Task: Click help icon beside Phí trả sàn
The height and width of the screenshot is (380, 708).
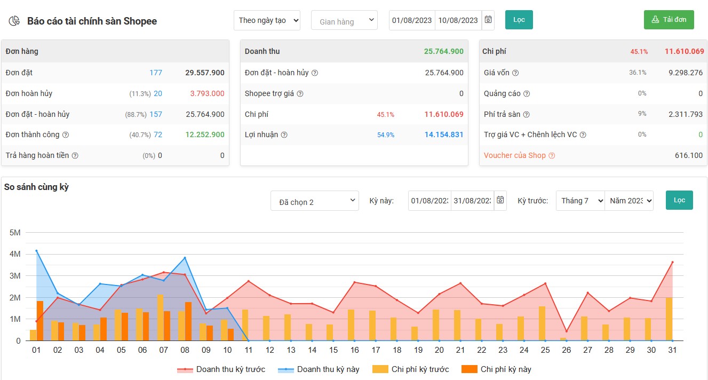Action: pos(526,114)
